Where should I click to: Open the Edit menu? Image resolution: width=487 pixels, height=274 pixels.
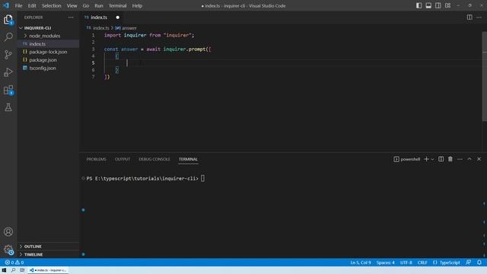click(32, 5)
